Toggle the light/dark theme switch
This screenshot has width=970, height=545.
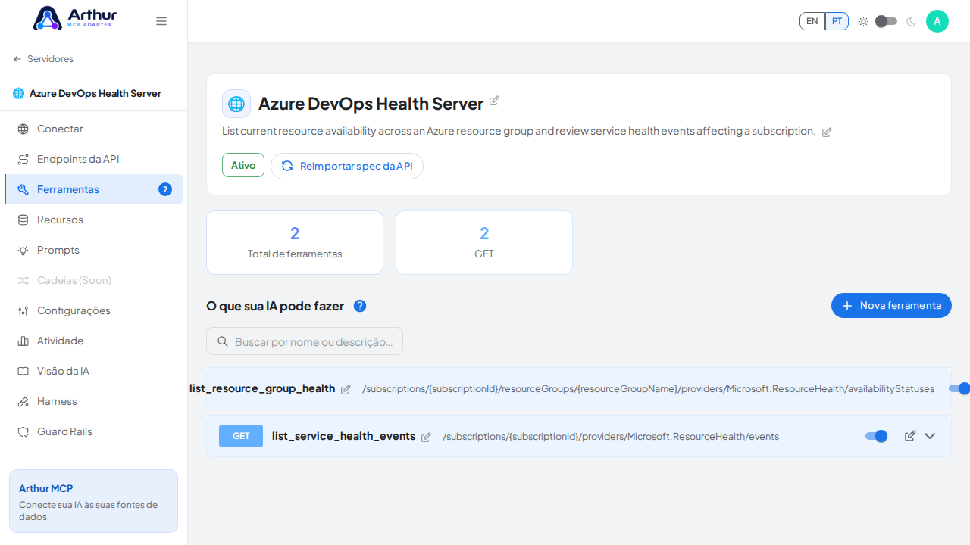(x=886, y=21)
